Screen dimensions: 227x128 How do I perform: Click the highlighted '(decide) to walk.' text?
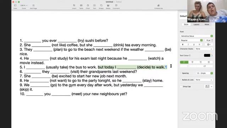151,67
